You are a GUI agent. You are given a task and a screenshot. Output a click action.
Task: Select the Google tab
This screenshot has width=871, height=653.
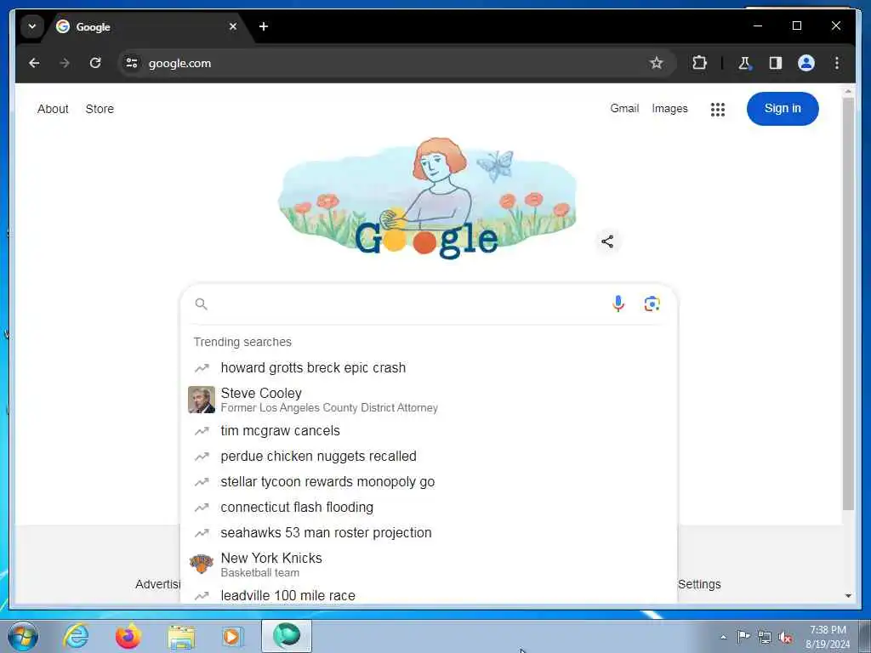tap(147, 26)
